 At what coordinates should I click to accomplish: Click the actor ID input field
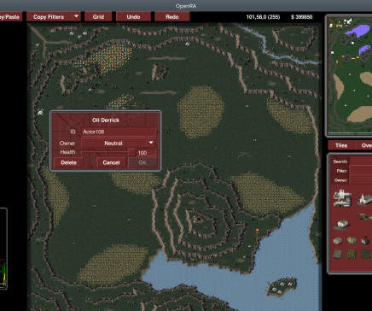tap(119, 132)
